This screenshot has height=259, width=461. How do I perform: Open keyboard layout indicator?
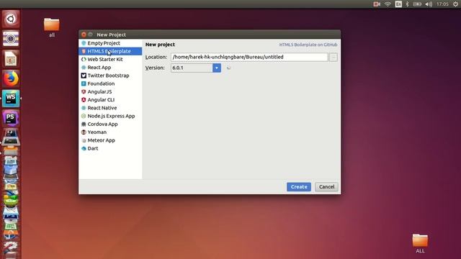[398, 4]
